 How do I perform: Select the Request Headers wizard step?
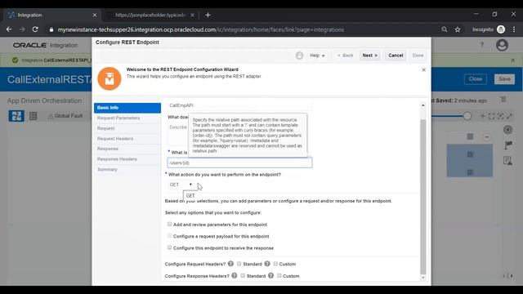(x=127, y=139)
